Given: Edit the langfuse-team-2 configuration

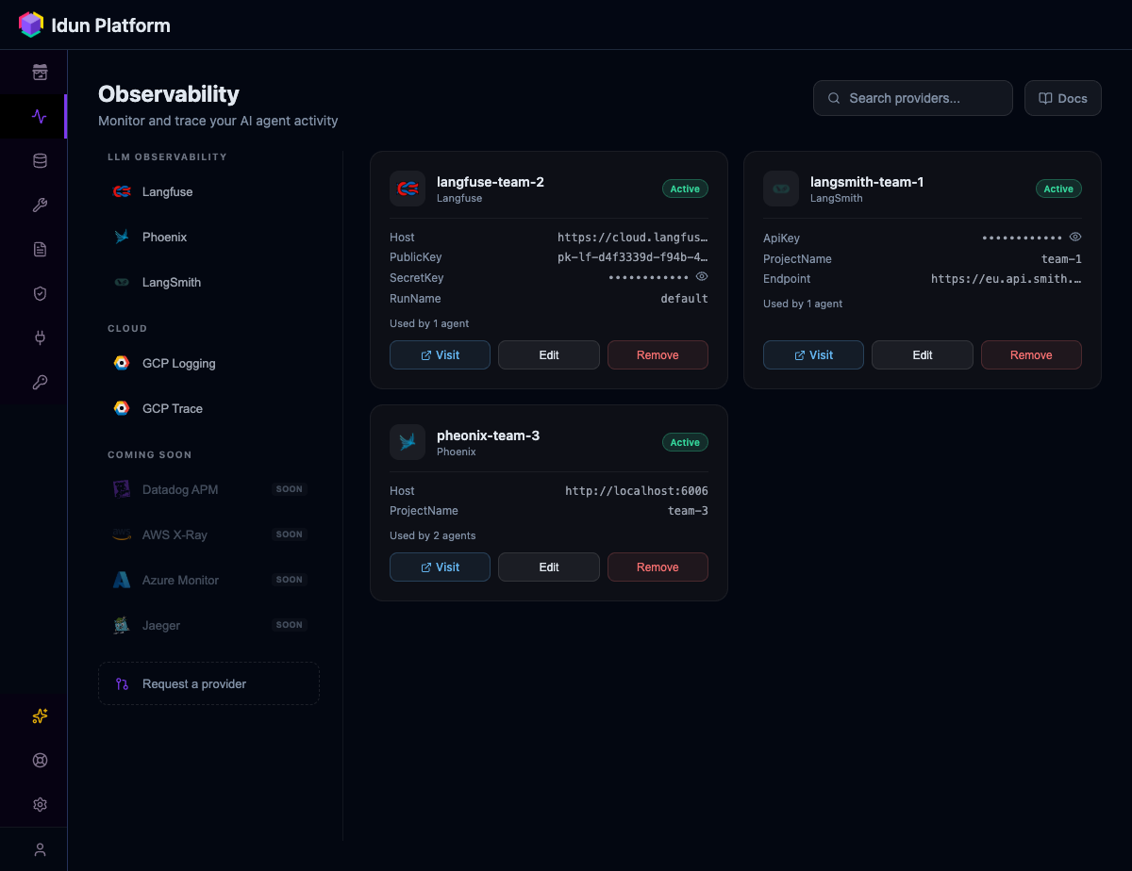Looking at the screenshot, I should coord(549,355).
